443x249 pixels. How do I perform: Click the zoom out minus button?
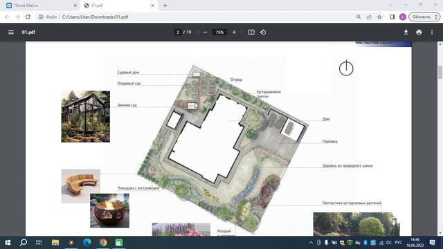pos(206,33)
